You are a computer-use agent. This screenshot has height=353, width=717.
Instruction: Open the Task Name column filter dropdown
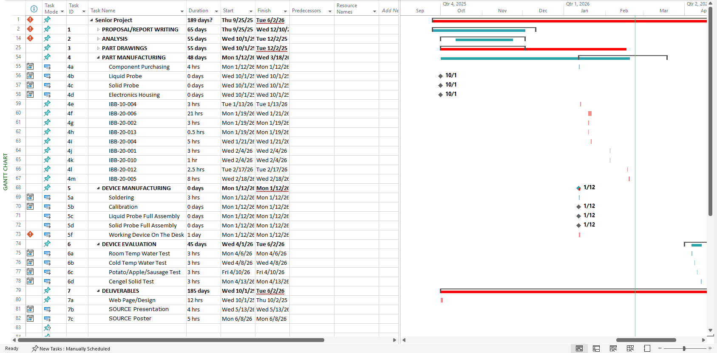tap(182, 11)
